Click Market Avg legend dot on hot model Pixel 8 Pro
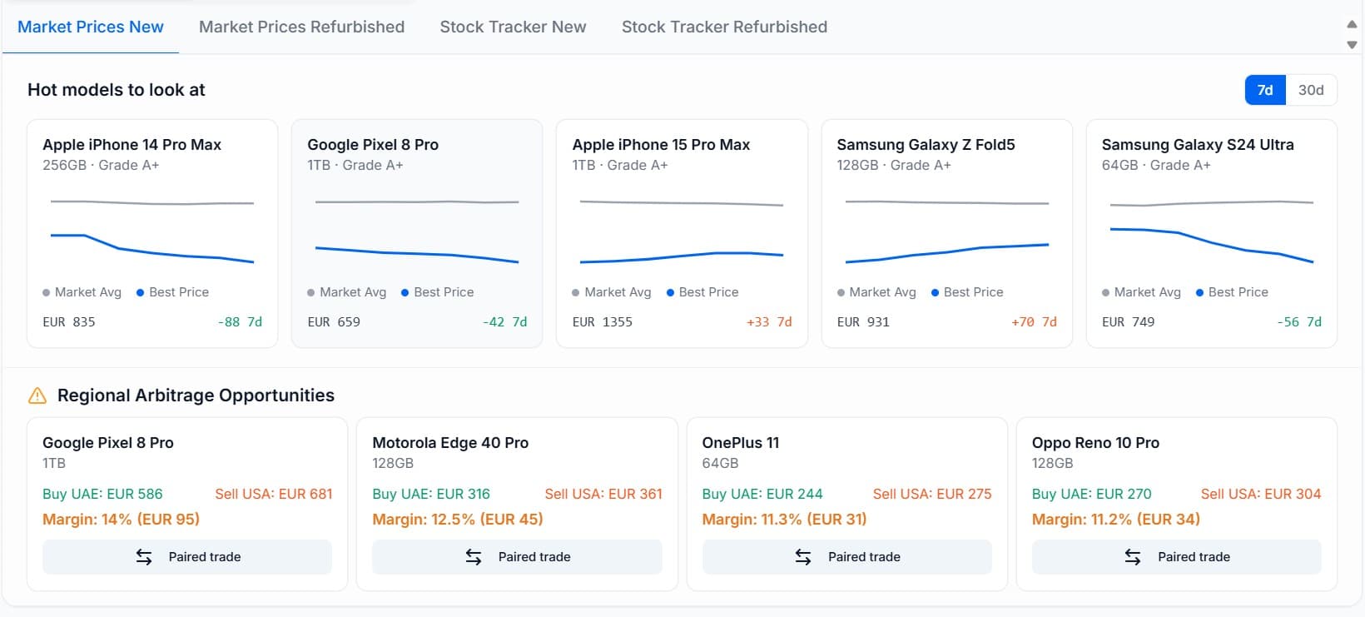1365x617 pixels. tap(311, 293)
